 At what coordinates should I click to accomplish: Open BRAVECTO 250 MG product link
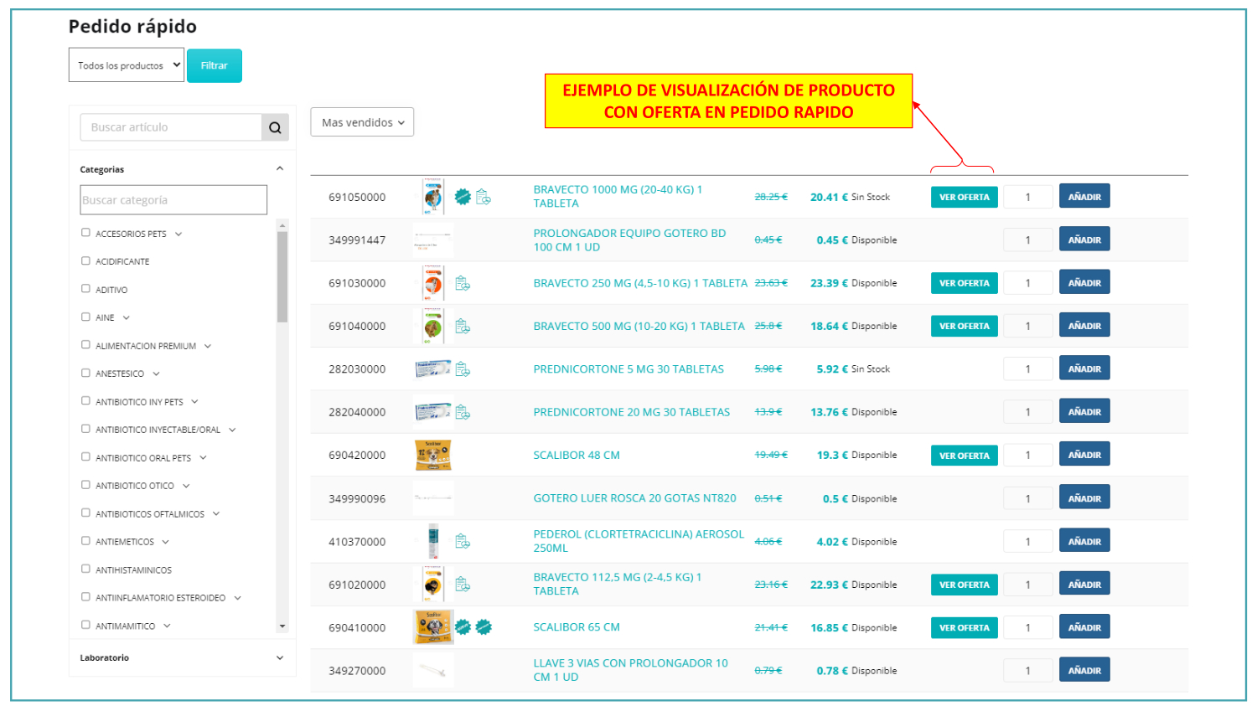coord(640,283)
